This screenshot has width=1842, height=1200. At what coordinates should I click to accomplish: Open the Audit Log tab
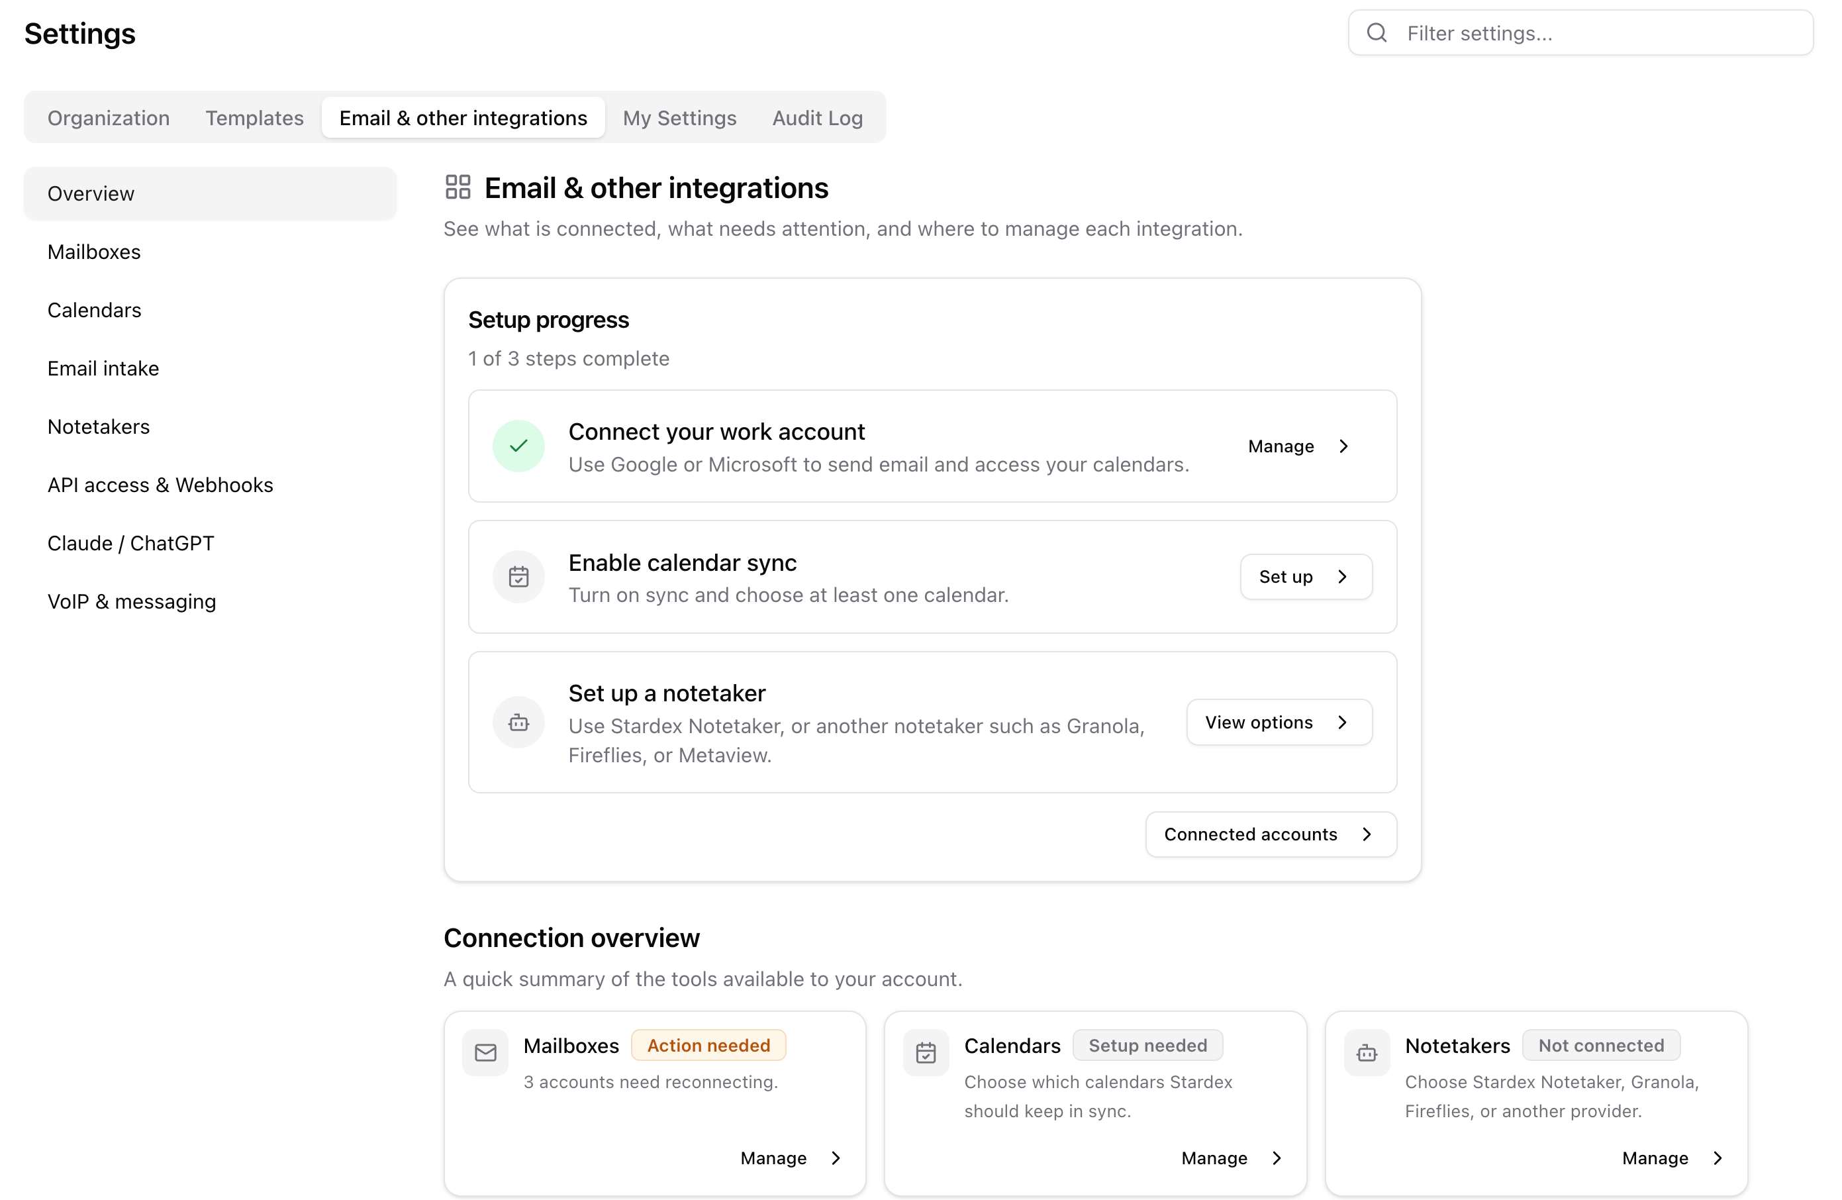tap(817, 118)
